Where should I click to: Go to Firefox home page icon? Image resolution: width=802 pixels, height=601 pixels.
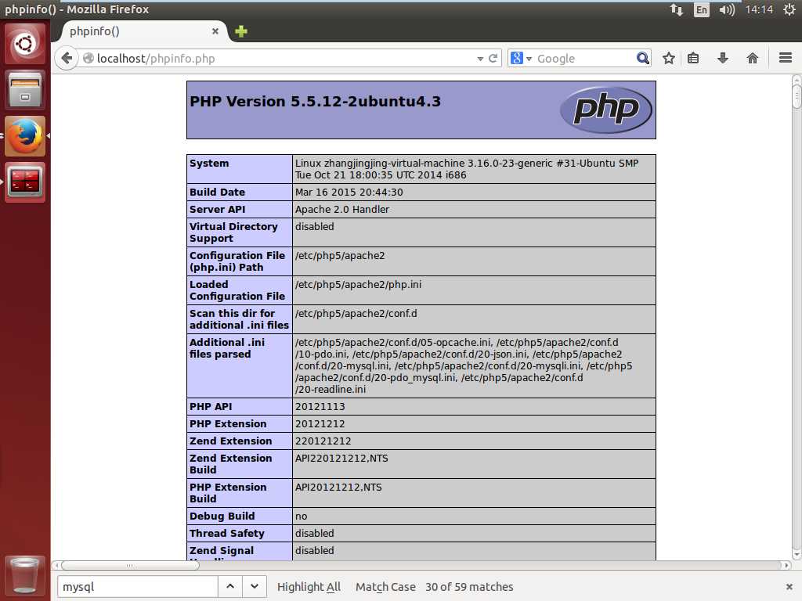[753, 58]
